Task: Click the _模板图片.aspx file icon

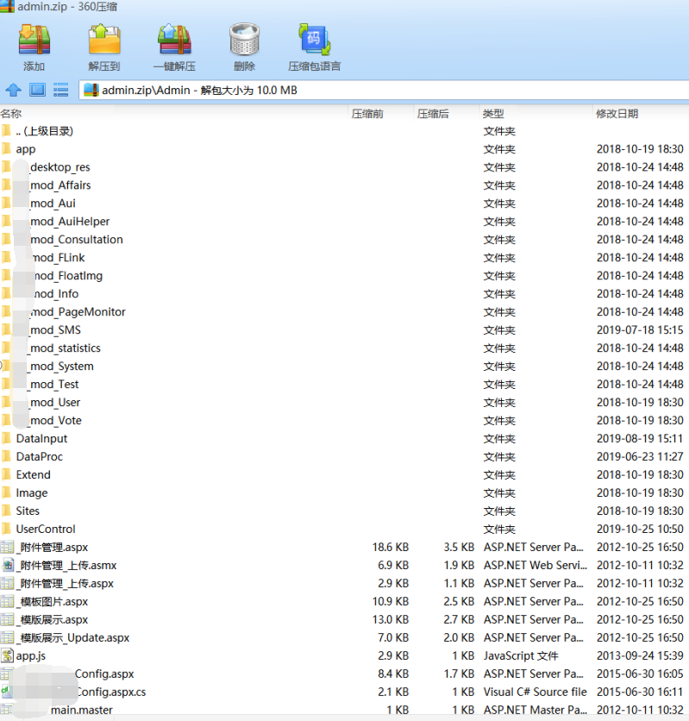Action: pyautogui.click(x=7, y=601)
